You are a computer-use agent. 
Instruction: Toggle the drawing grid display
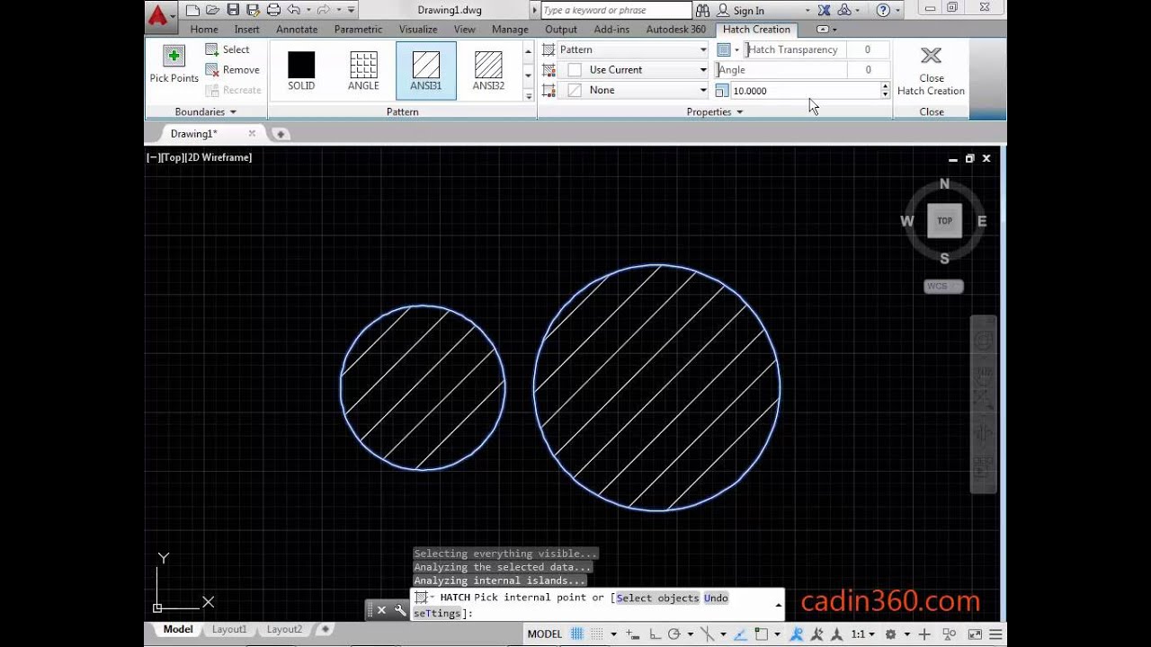pyautogui.click(x=577, y=634)
